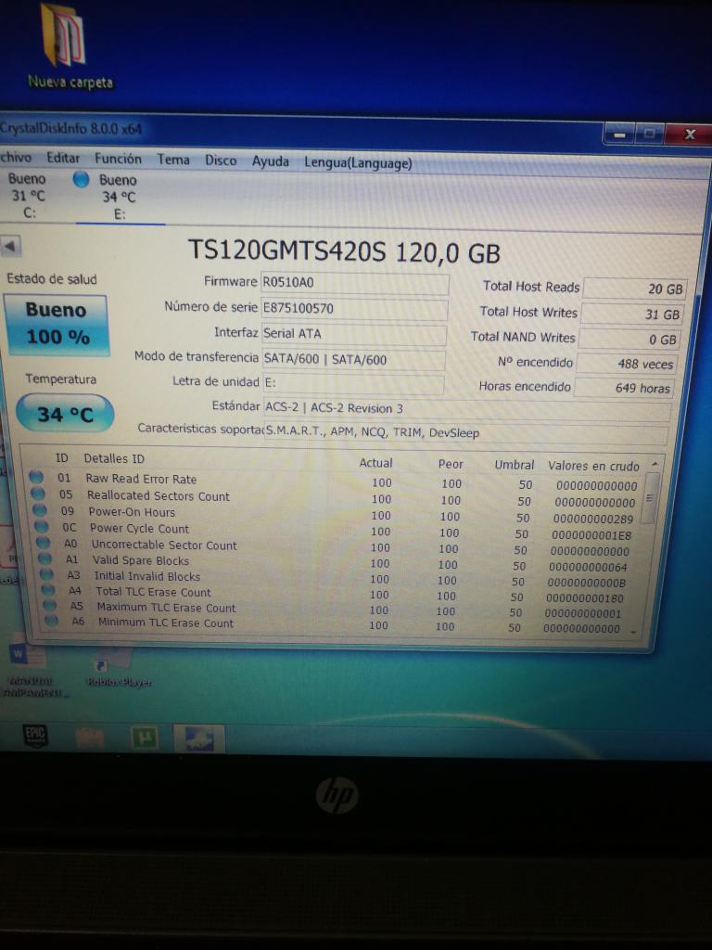
Task: Click the Letra de unidad field E:
Action: 353,384
